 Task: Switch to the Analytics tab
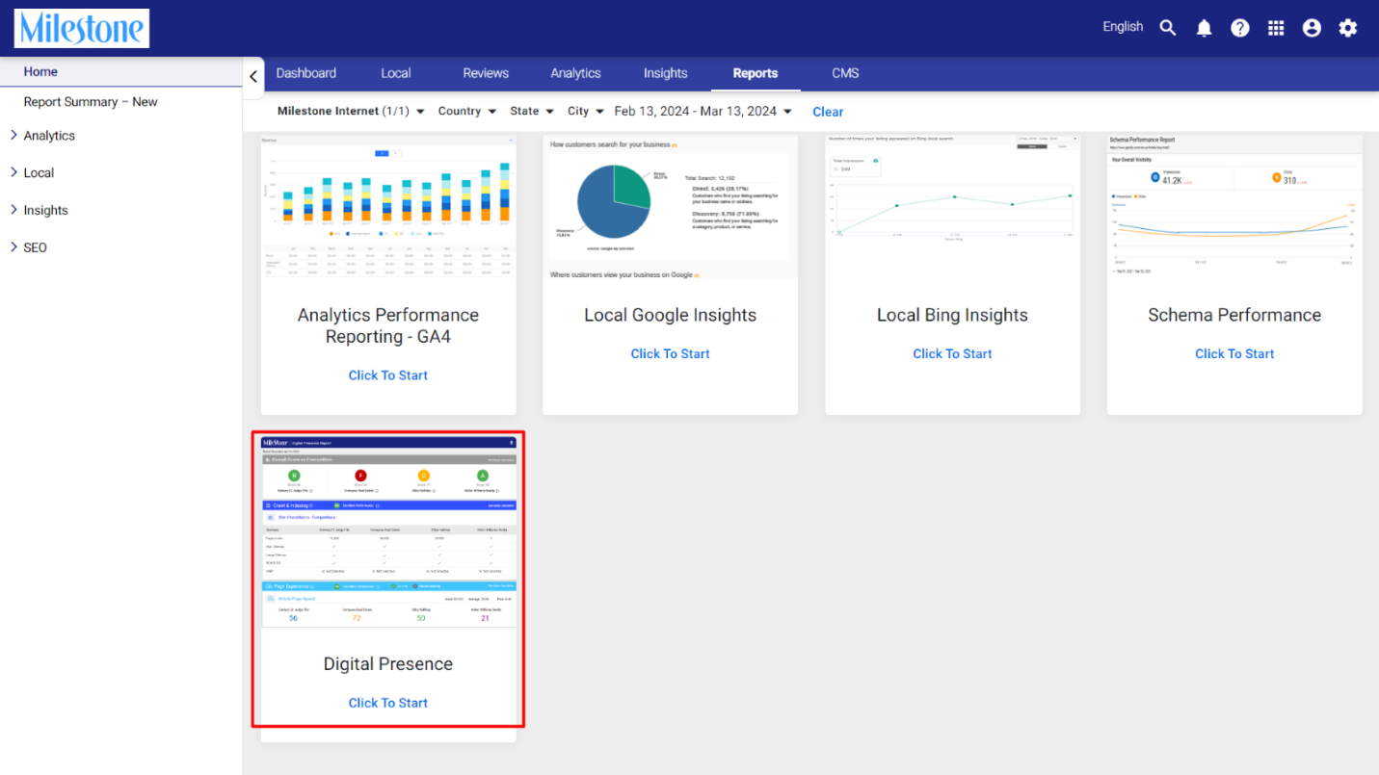click(575, 73)
